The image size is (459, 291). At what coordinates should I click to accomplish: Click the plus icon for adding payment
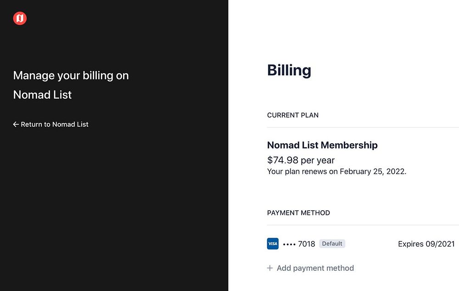[x=270, y=268]
